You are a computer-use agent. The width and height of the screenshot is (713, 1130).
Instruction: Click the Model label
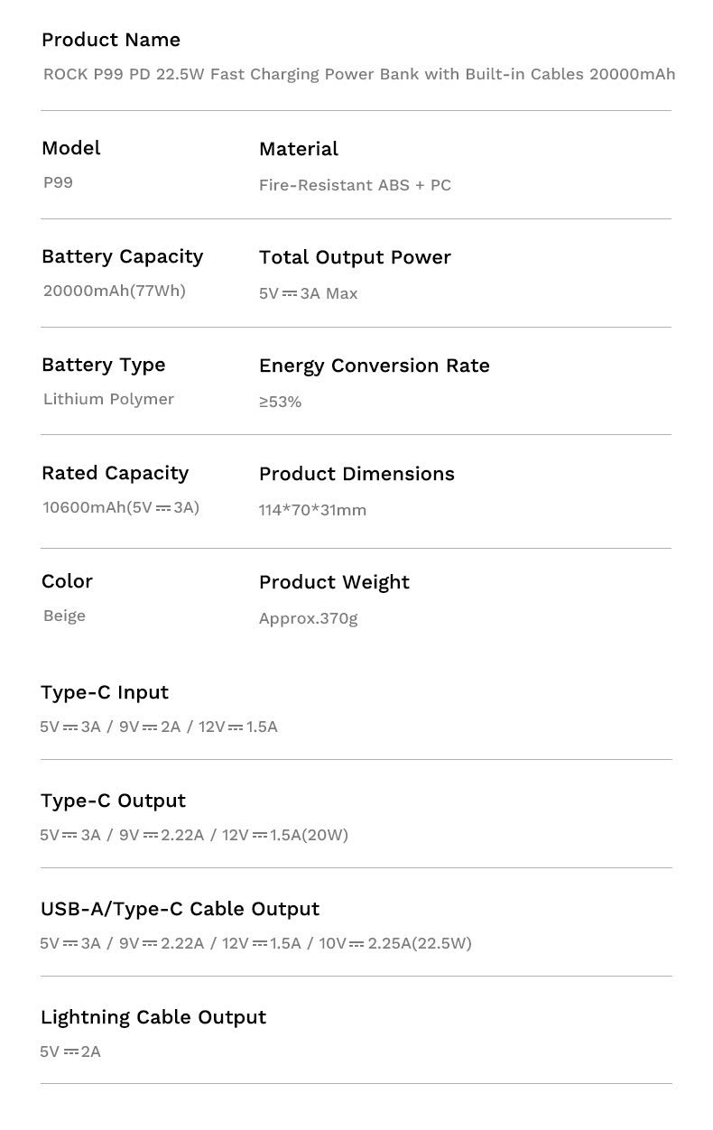(71, 148)
